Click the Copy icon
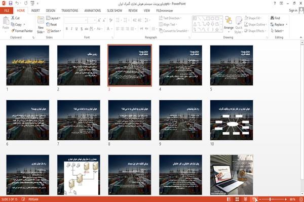Viewport: 304px width, 202px height. (x=13, y=25)
